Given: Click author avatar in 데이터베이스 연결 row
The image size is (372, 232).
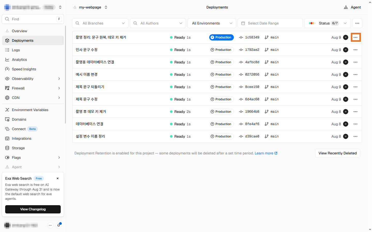Looking at the screenshot, I should pos(346,124).
